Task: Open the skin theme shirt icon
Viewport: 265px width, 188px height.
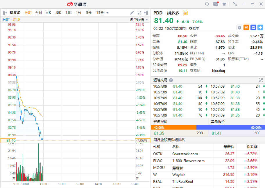Action: [x=224, y=4]
